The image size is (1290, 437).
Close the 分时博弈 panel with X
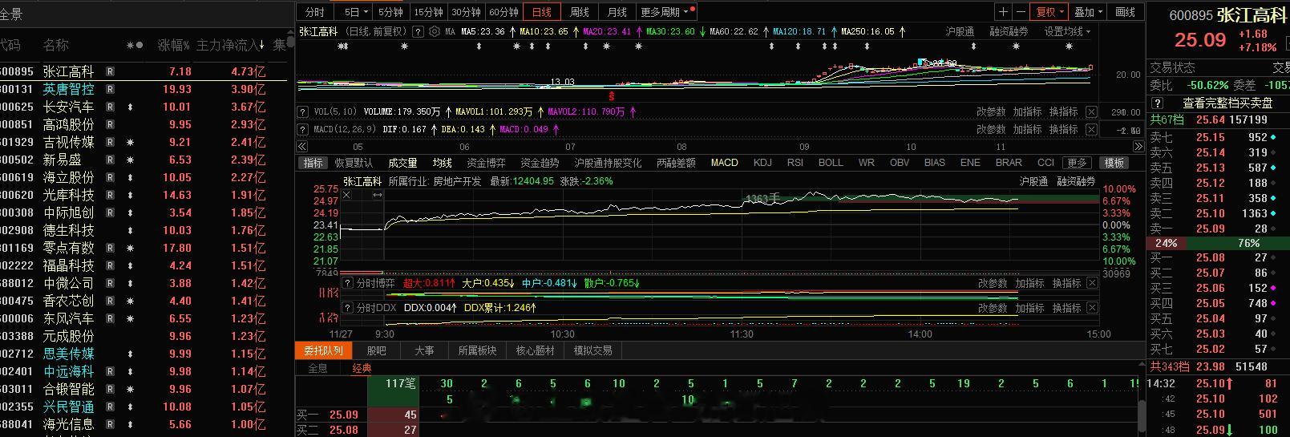[1091, 283]
